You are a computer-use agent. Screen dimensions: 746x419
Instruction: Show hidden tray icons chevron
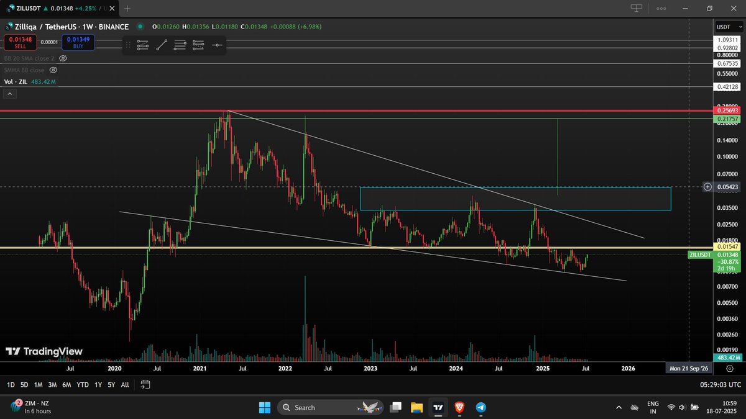[618, 407]
